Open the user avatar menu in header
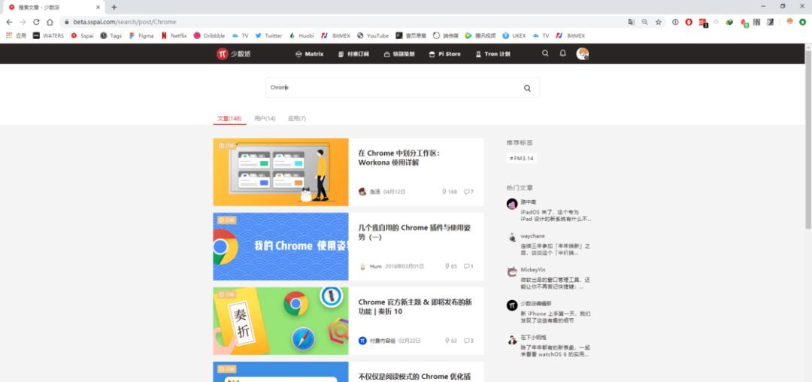812x382 pixels. [583, 54]
